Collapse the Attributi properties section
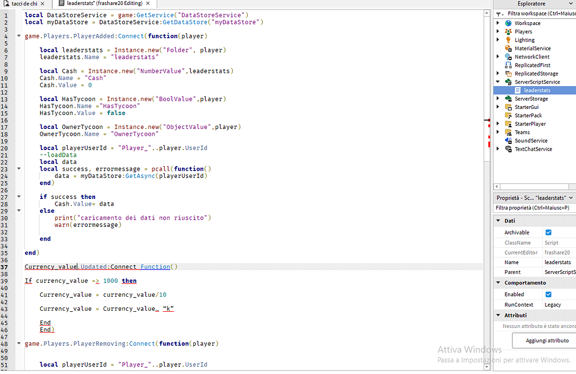Image resolution: width=576 pixels, height=374 pixels. (x=499, y=315)
